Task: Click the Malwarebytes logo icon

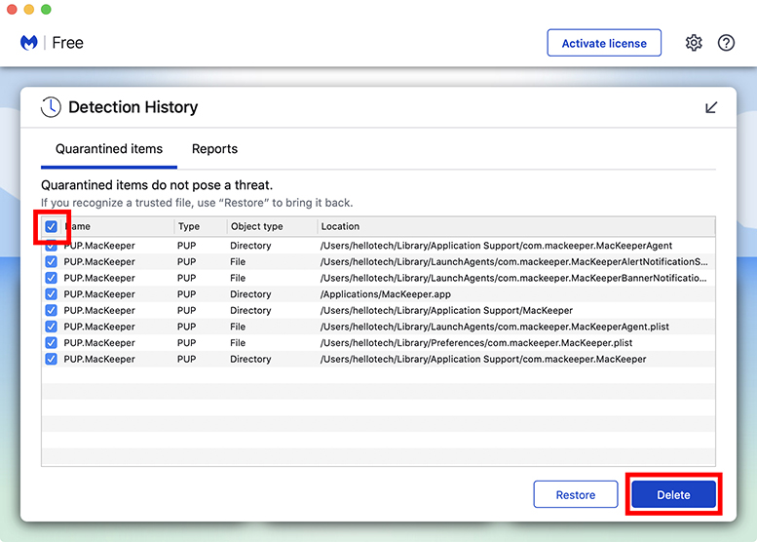Action: pyautogui.click(x=29, y=43)
